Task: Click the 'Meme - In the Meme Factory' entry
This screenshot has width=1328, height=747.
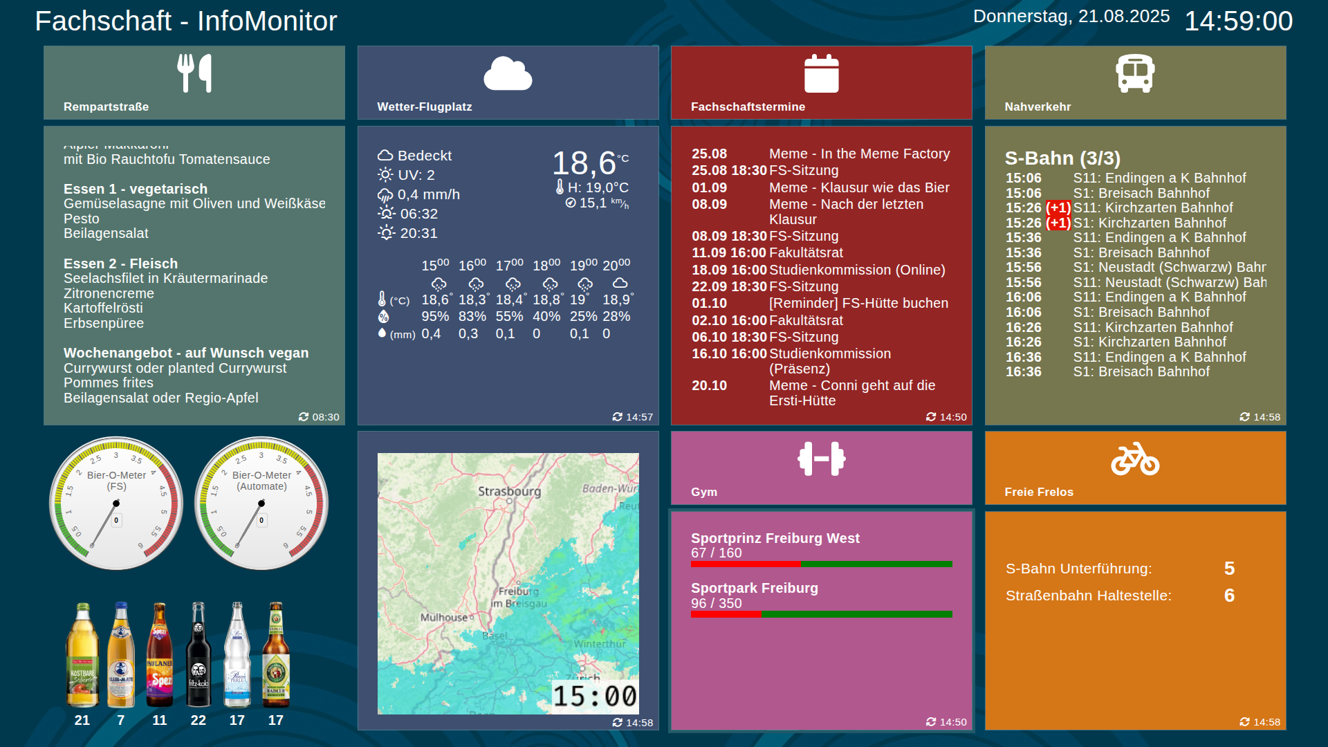Action: coord(859,154)
